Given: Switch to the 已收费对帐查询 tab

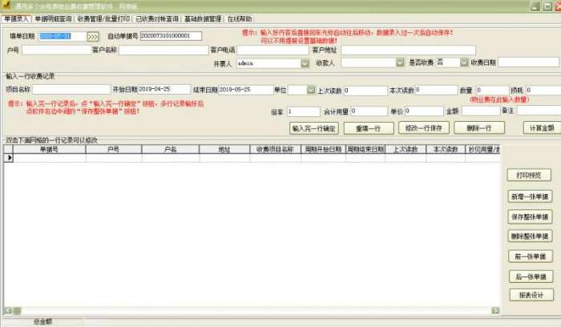Looking at the screenshot, I should tap(157, 18).
